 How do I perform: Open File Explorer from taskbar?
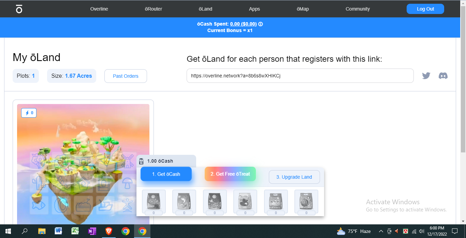(42, 231)
